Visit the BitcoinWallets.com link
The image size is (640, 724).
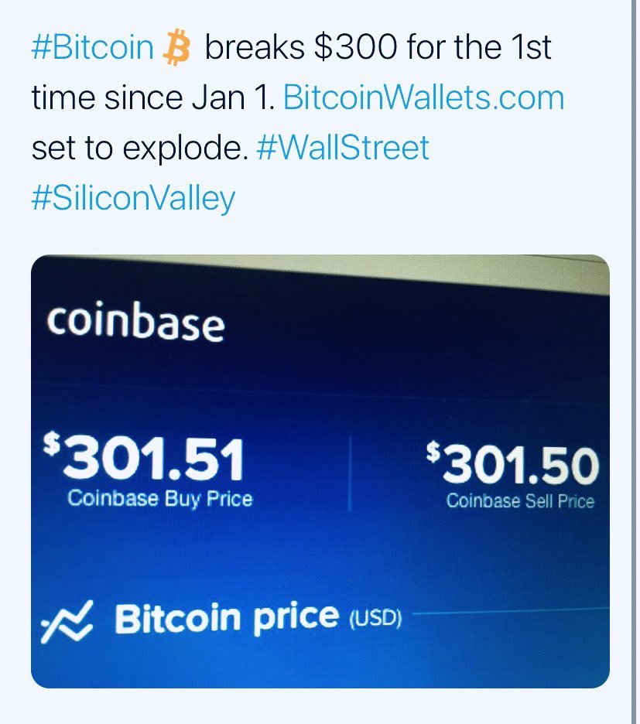point(424,98)
